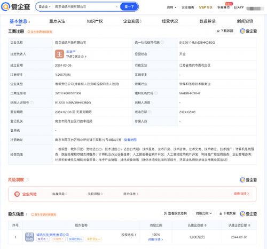Click the 实际控制人 tag
Screen dimensions: 267x249
[x=75, y=239]
